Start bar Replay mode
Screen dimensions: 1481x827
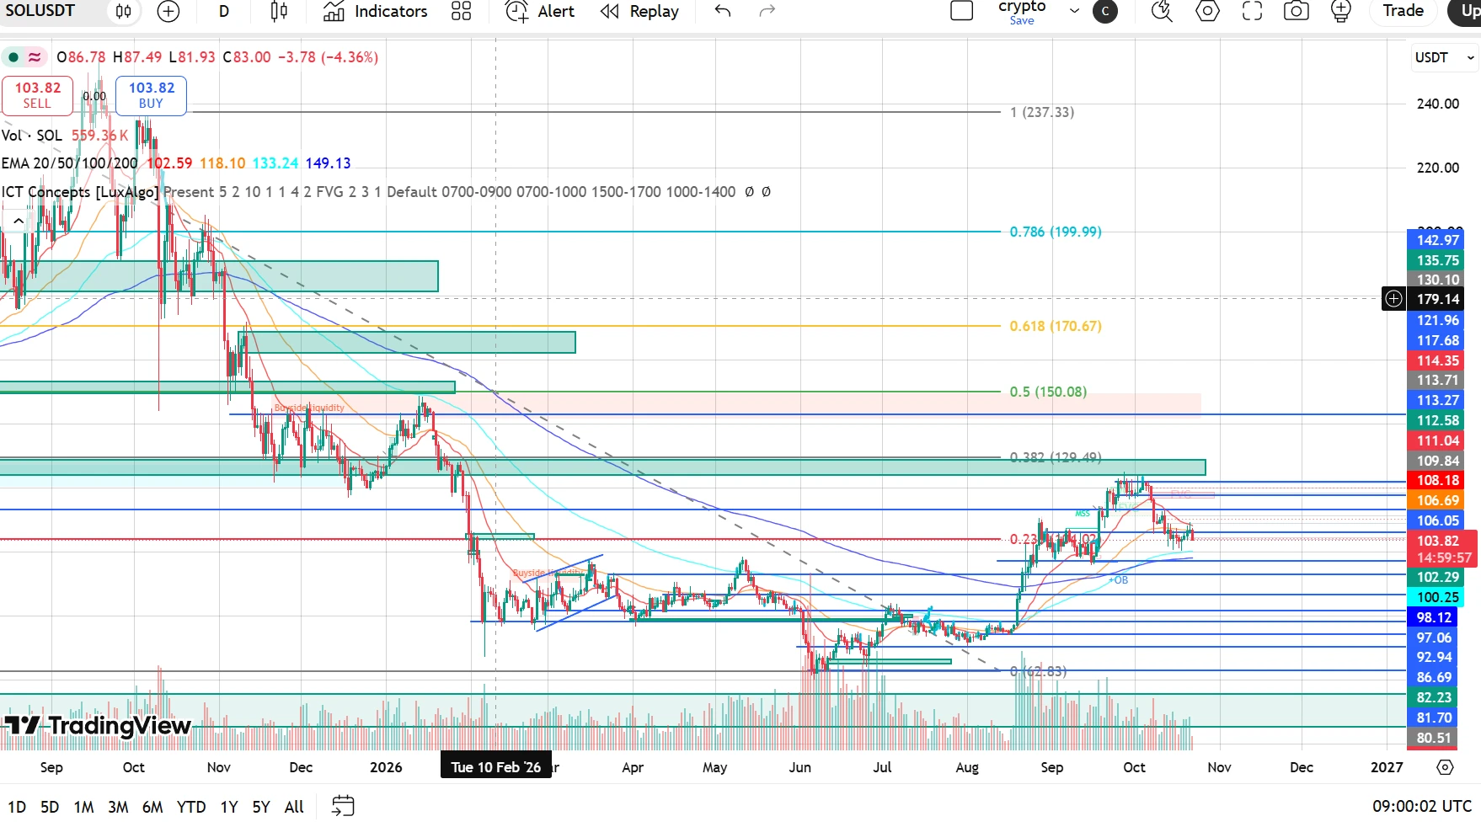coord(639,11)
